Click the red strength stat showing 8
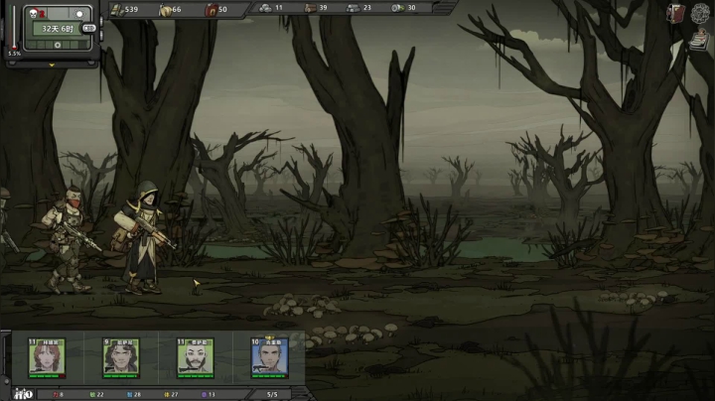The image size is (715, 401). (x=58, y=395)
